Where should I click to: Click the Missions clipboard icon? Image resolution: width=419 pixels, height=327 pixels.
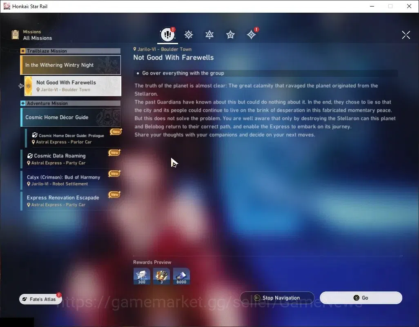click(x=15, y=35)
